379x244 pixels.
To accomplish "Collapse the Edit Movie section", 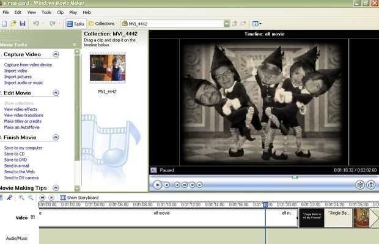I will 56,93.
